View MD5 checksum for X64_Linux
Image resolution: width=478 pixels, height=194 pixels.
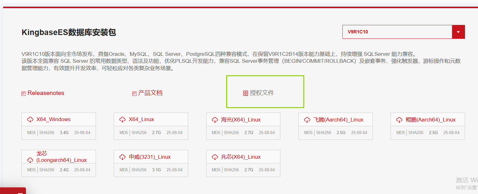[124, 132]
